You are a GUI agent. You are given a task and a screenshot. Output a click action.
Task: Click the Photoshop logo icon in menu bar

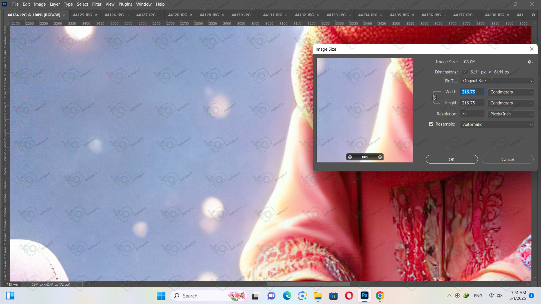pos(5,4)
